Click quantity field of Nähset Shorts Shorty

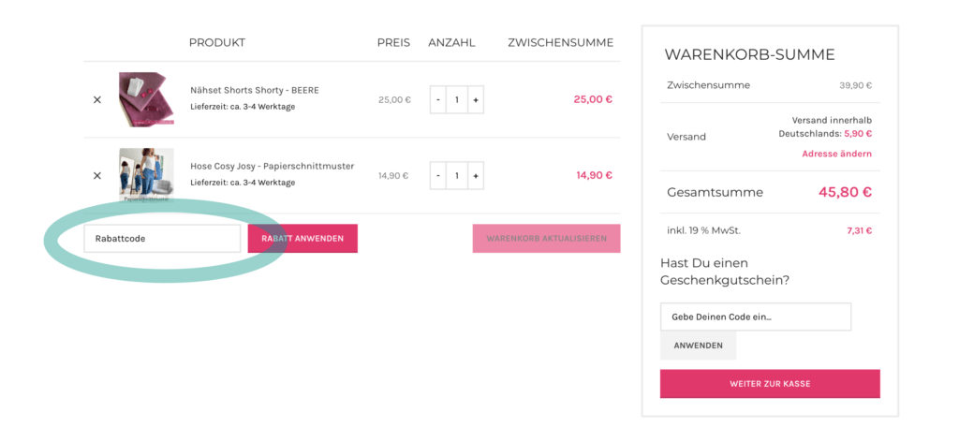point(456,99)
